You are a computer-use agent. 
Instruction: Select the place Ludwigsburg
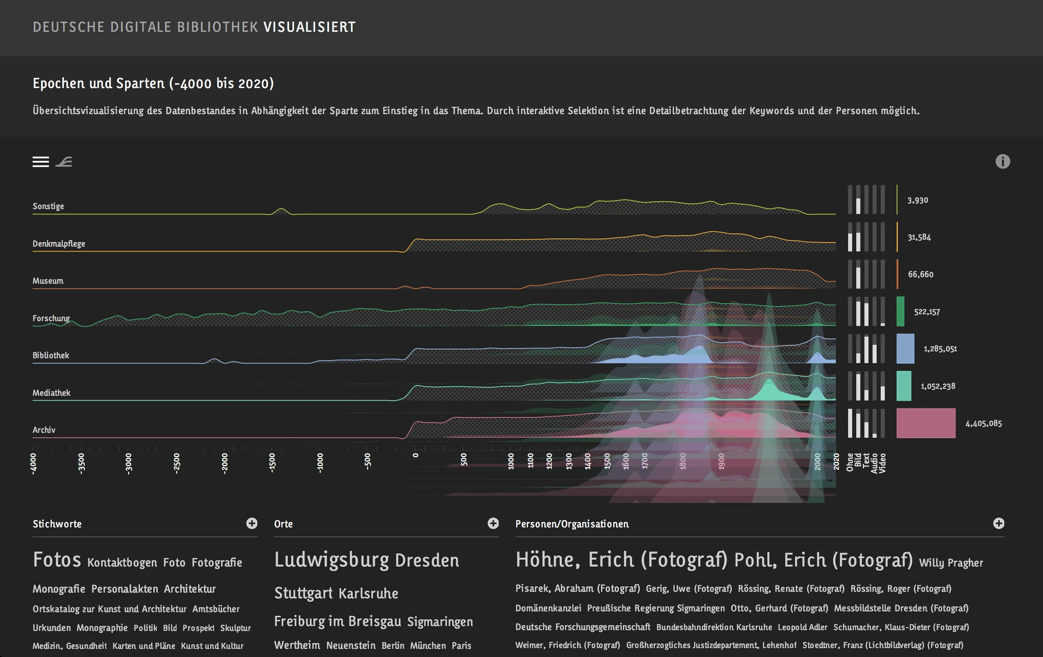331,560
